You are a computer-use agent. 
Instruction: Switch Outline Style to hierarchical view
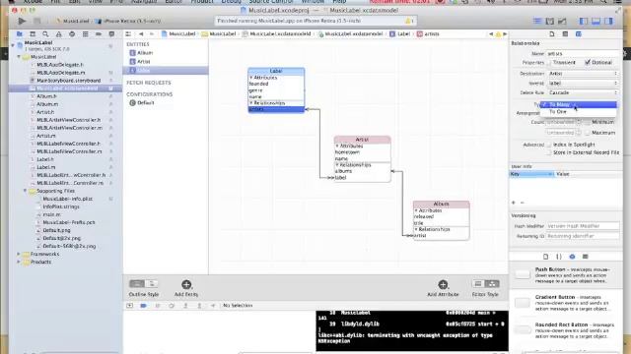click(151, 284)
